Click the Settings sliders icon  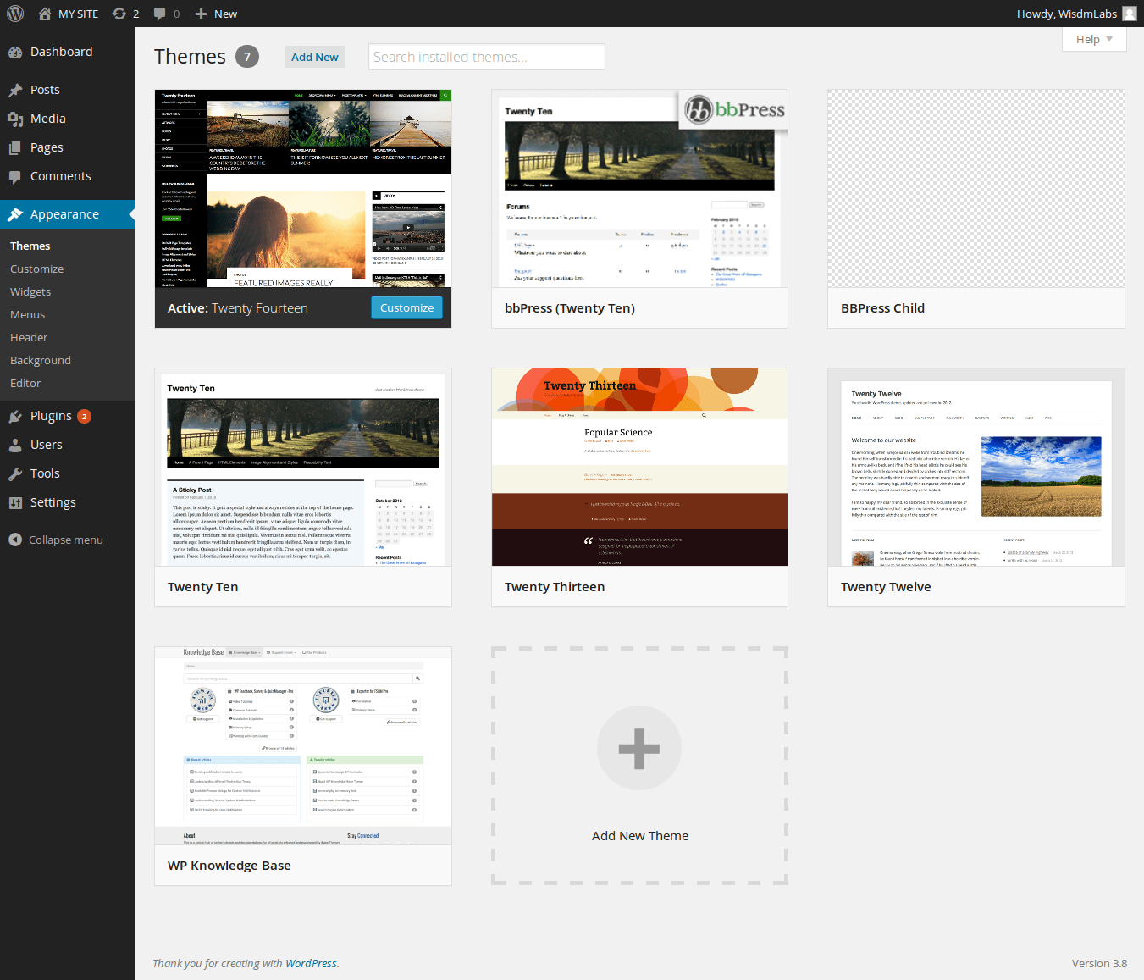pos(15,502)
